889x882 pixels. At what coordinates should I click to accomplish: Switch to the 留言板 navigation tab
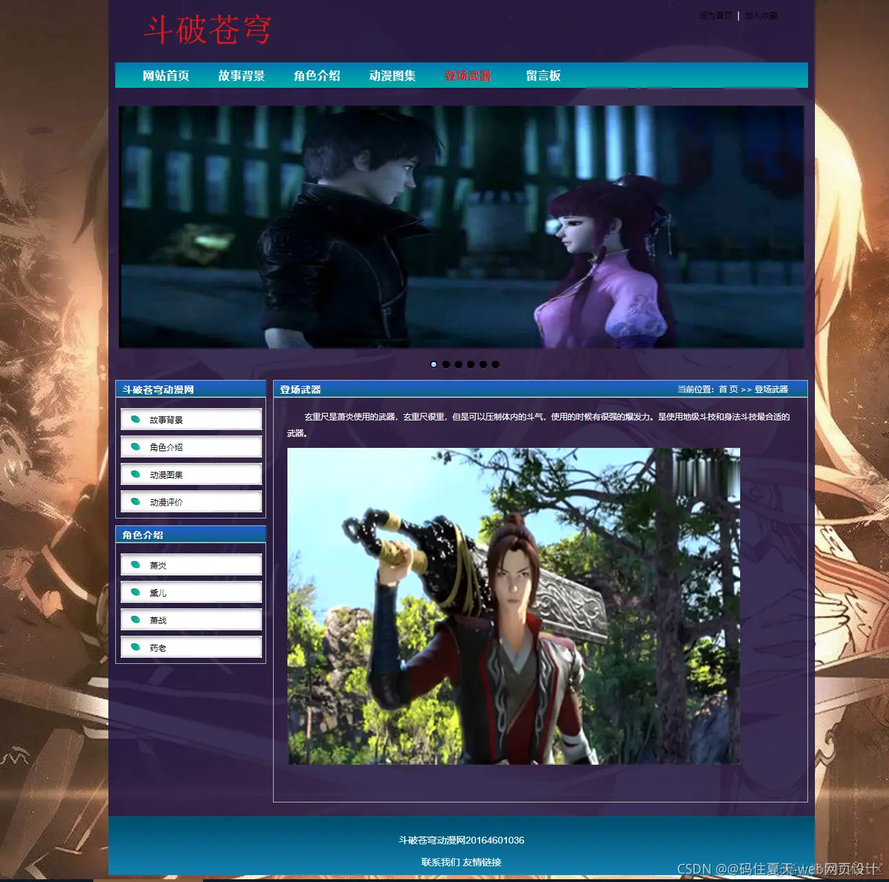point(543,75)
